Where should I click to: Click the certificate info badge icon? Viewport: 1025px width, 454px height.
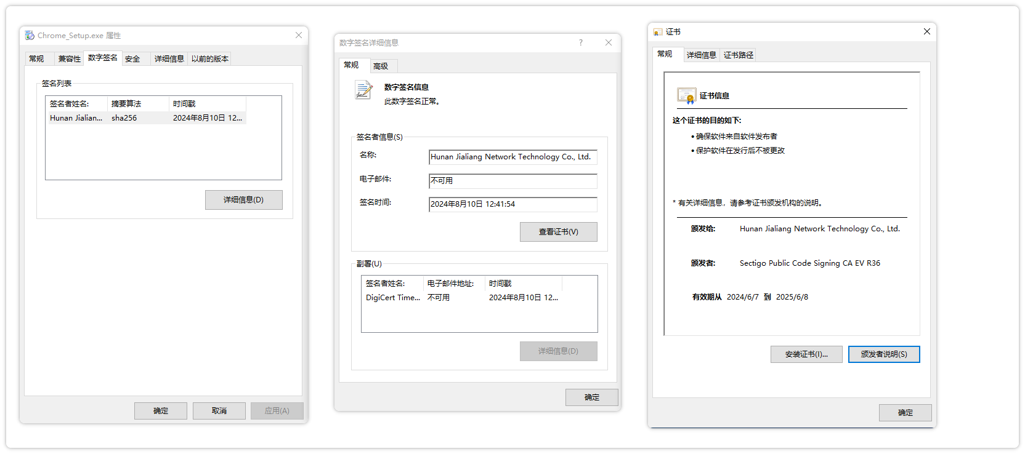686,95
